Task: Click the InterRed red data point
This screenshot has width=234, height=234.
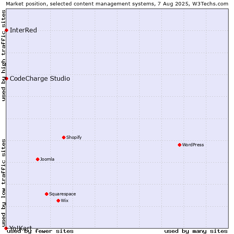Action: click(x=6, y=30)
